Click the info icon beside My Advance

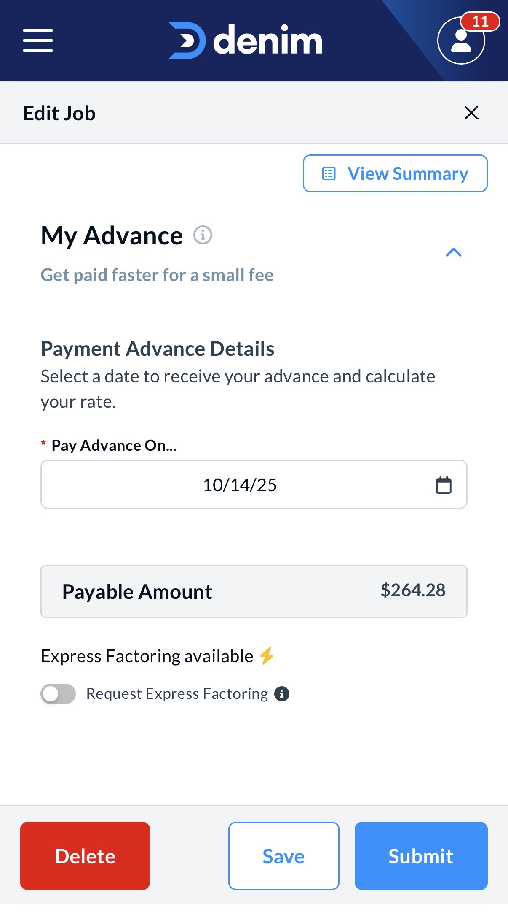coord(203,235)
